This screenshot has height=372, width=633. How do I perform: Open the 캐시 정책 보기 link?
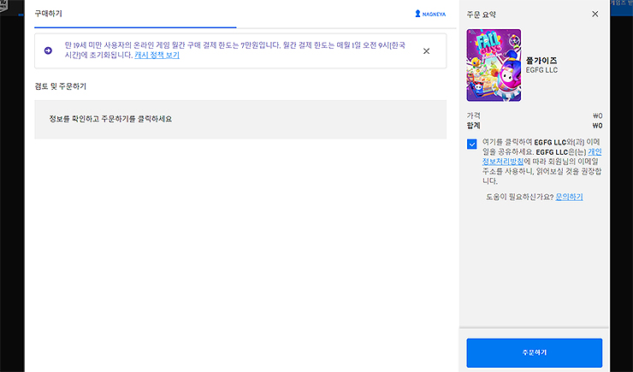[x=157, y=56]
